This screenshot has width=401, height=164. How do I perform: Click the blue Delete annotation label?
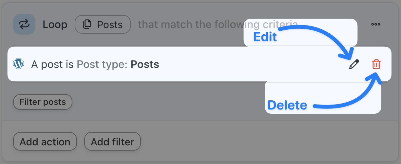pyautogui.click(x=287, y=105)
